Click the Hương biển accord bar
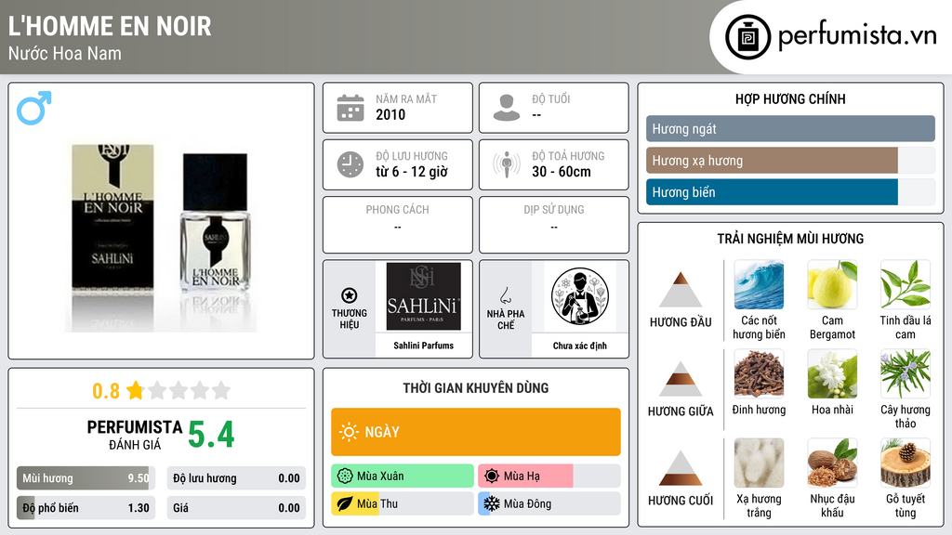 [x=790, y=191]
